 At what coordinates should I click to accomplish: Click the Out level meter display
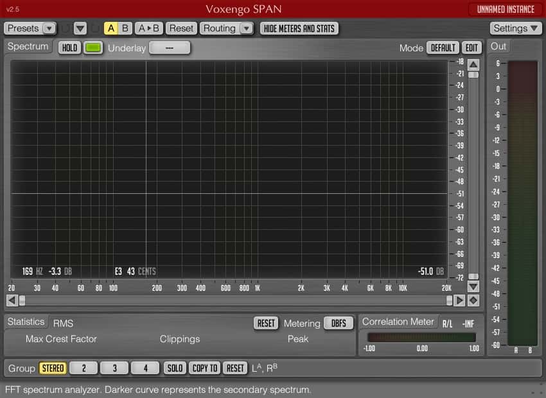[x=523, y=203]
